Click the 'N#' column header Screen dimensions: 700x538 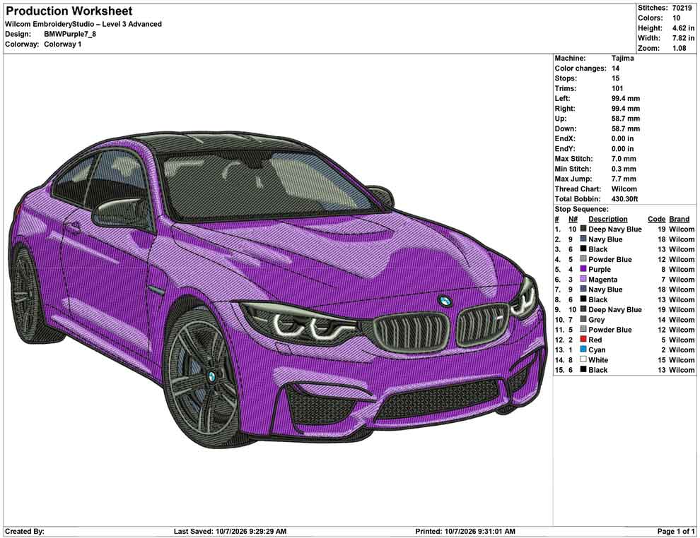573,219
